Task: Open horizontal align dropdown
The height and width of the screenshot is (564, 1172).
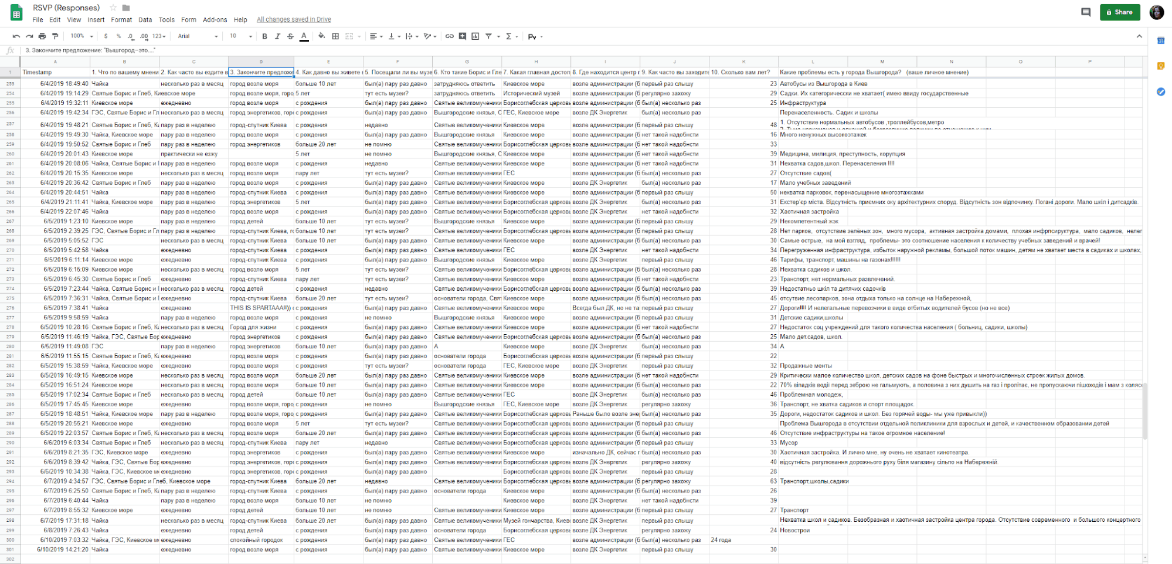Action: [376, 36]
